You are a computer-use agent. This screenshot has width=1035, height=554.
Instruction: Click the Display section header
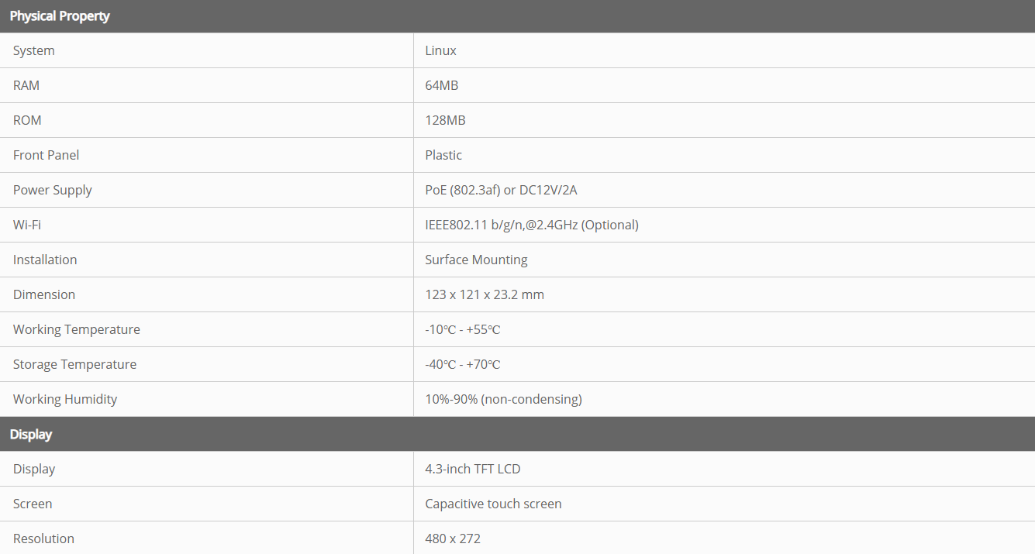pos(31,435)
